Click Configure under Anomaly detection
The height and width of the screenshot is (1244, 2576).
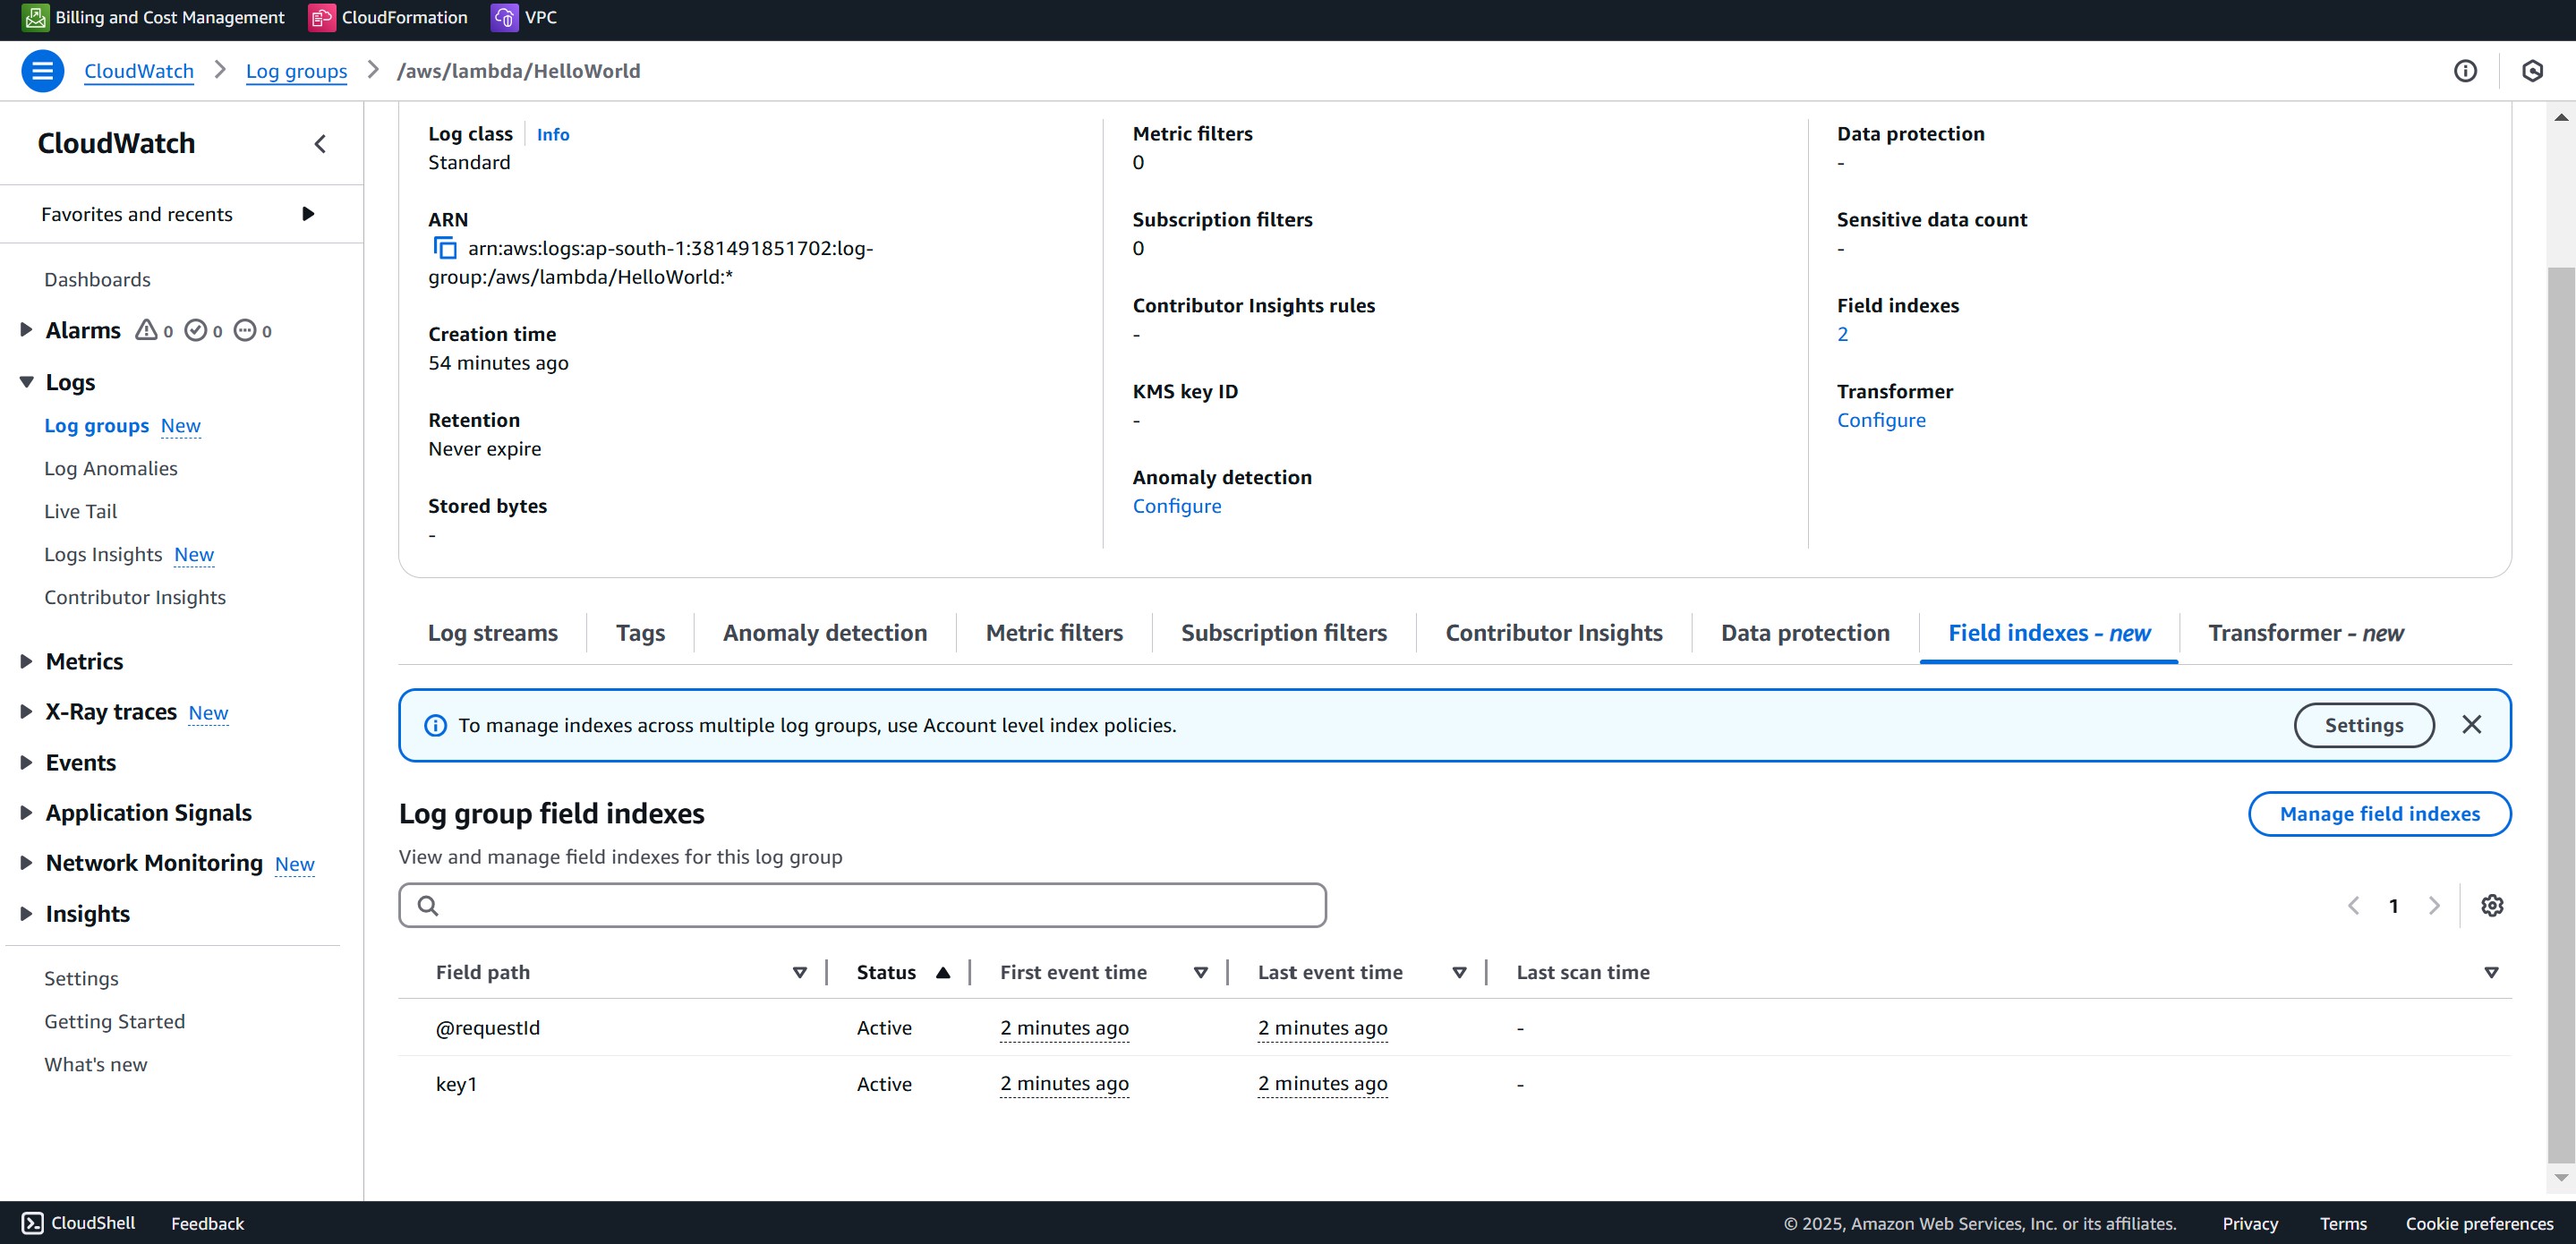1177,506
